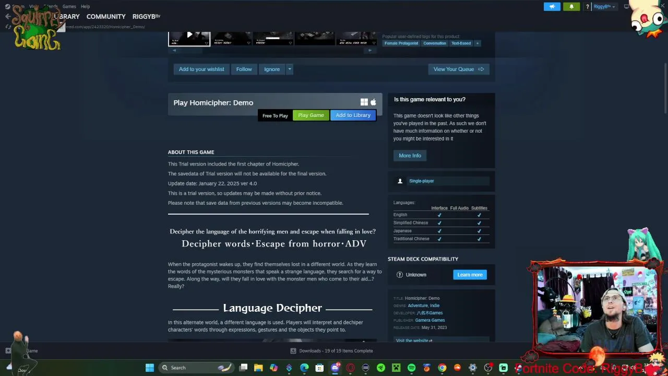Click Learn more for Steam Deck compatibility
This screenshot has height=376, width=668.
click(470, 275)
